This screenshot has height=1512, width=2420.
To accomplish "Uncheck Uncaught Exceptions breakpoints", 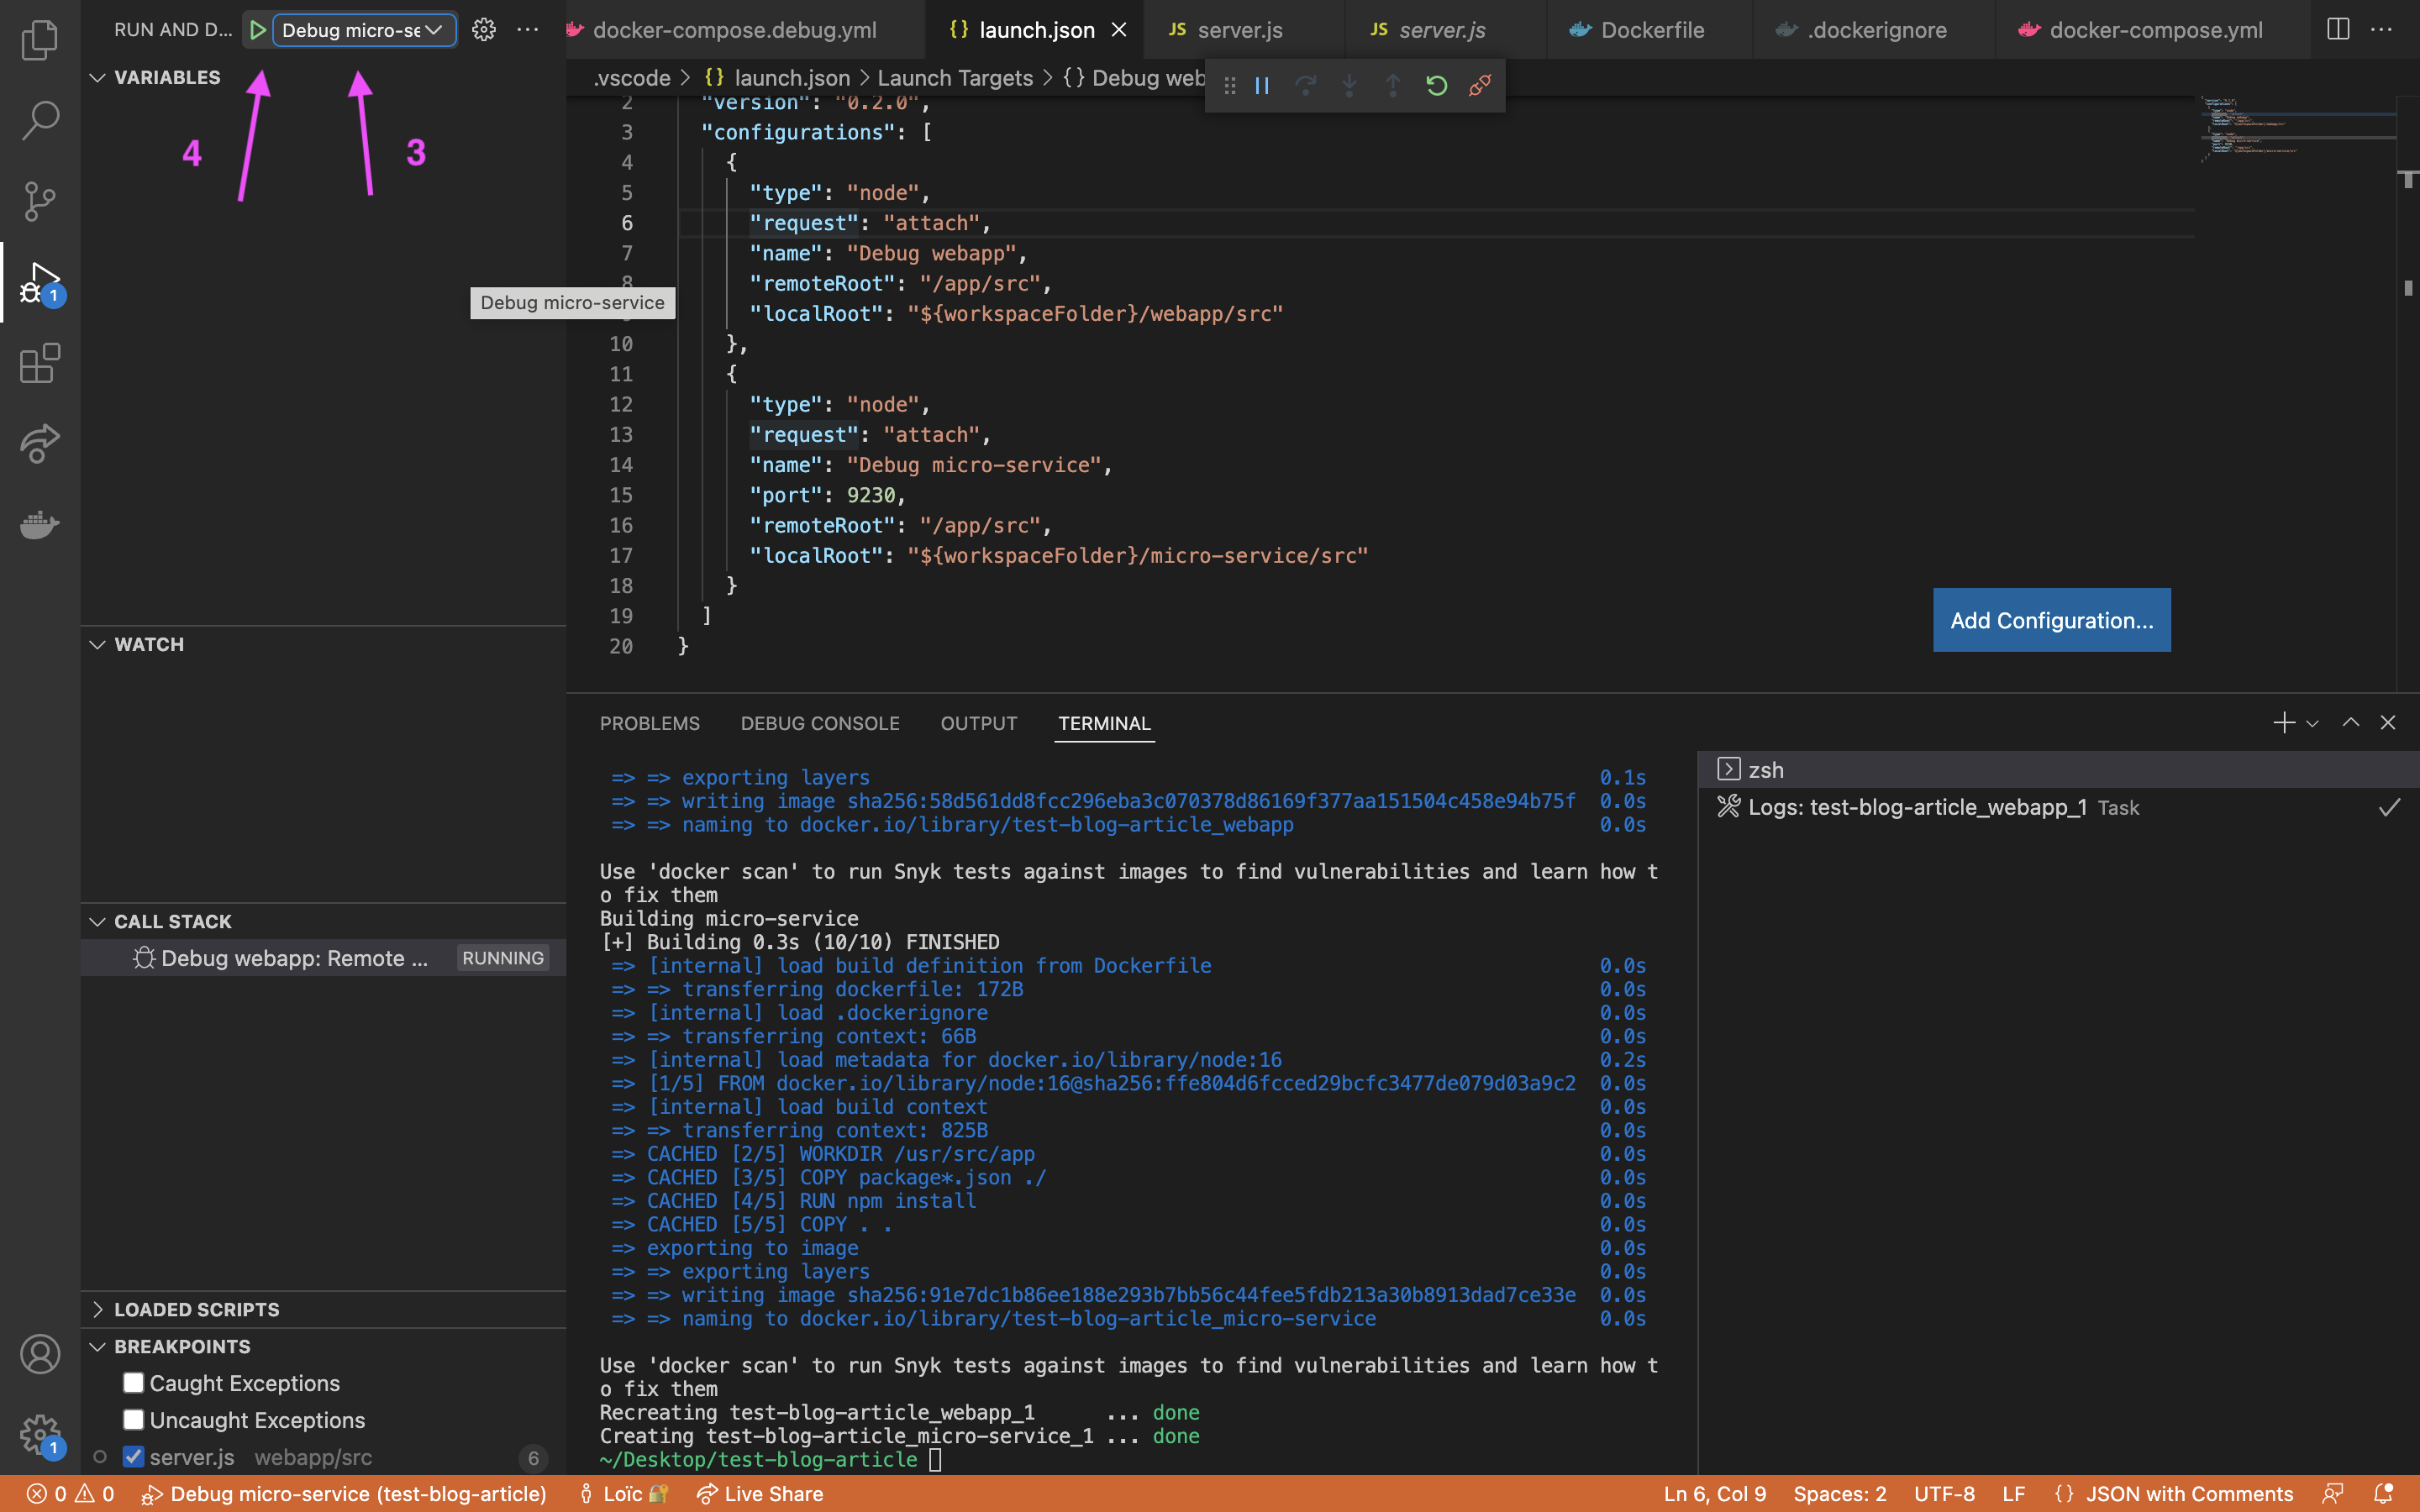I will (x=133, y=1419).
